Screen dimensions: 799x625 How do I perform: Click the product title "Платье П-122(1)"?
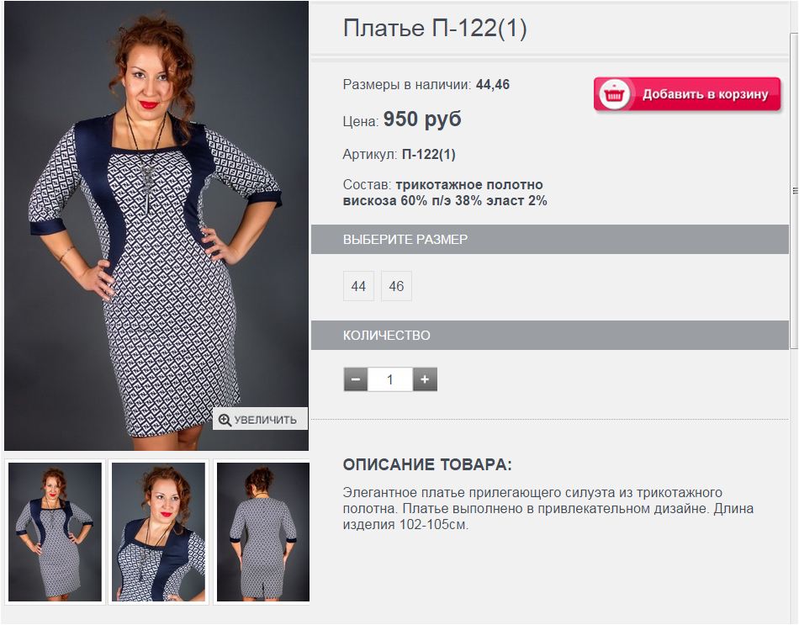click(x=435, y=28)
